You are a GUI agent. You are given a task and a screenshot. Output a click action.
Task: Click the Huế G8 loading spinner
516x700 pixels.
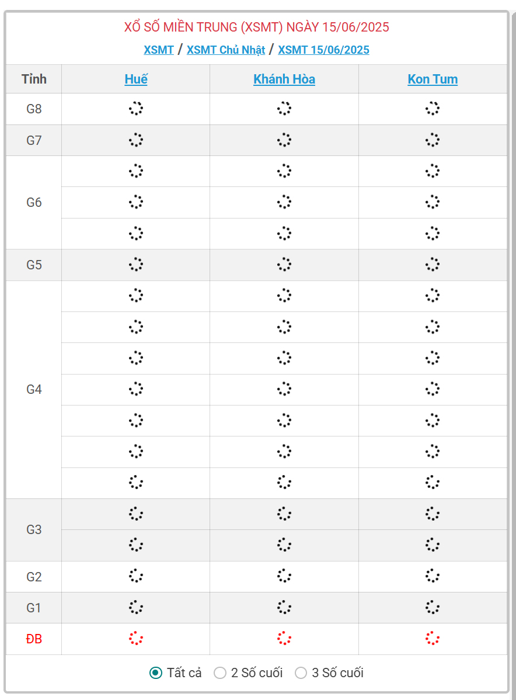pos(135,109)
